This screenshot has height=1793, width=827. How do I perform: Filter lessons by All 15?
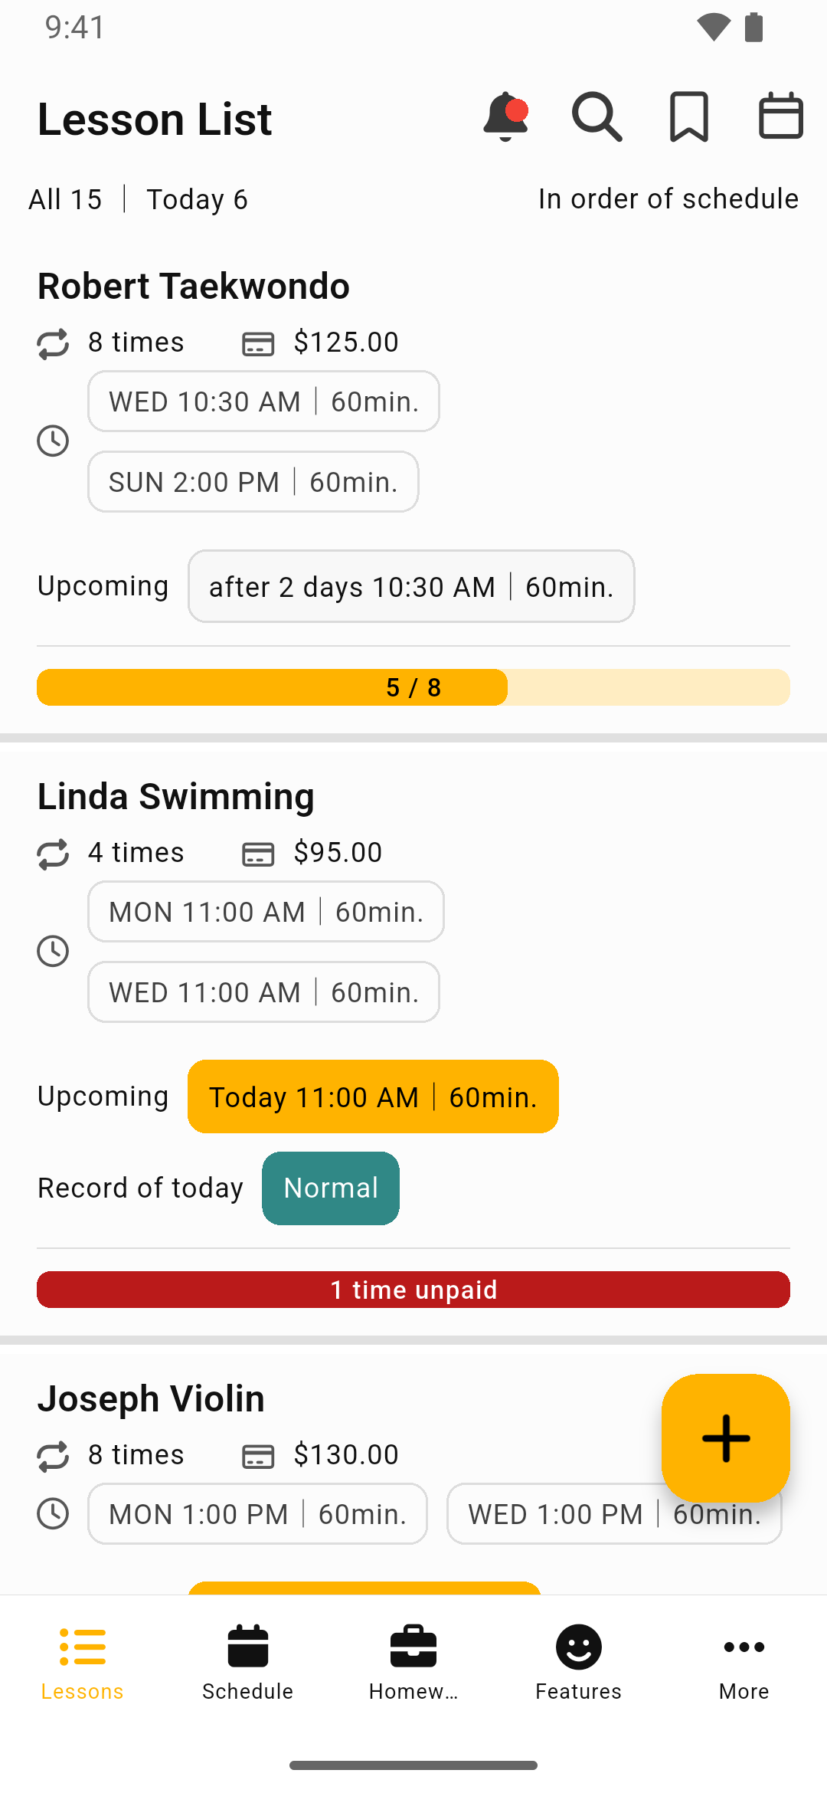tap(65, 200)
